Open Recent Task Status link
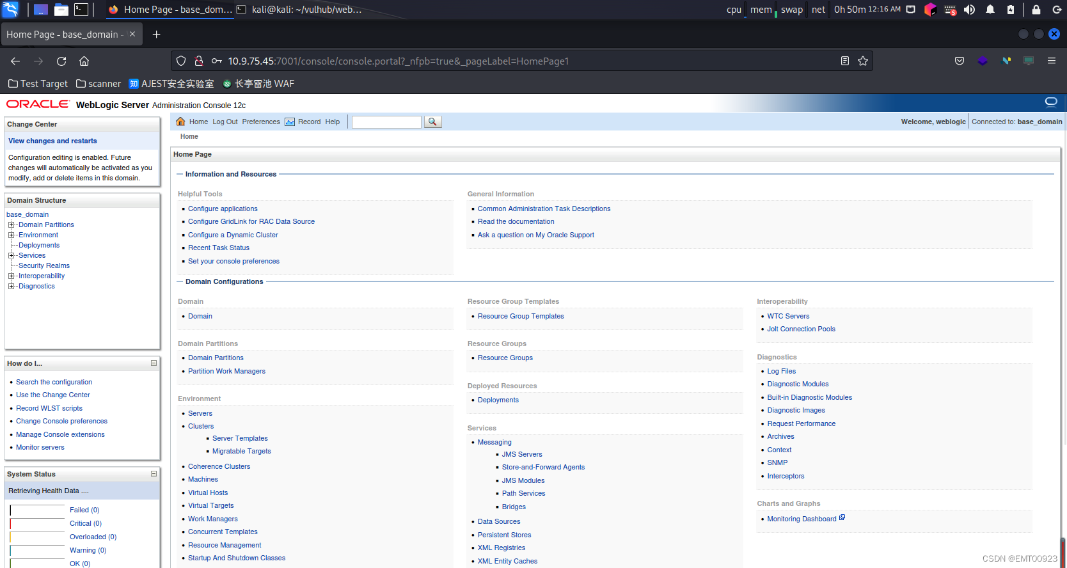This screenshot has height=568, width=1067. (219, 248)
